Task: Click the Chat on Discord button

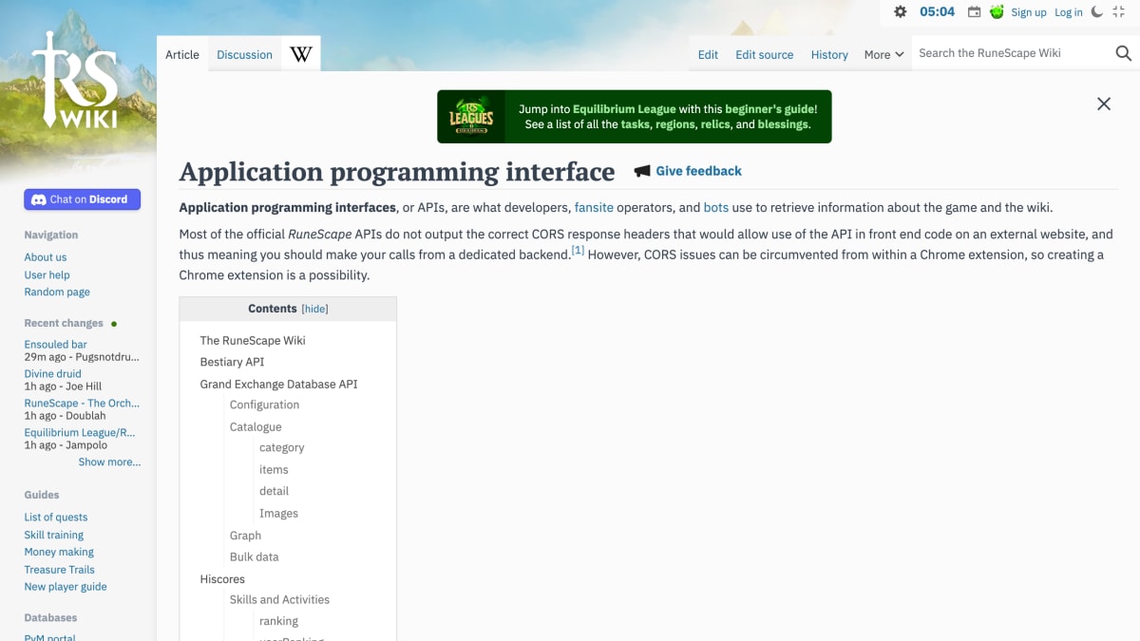Action: coord(82,199)
